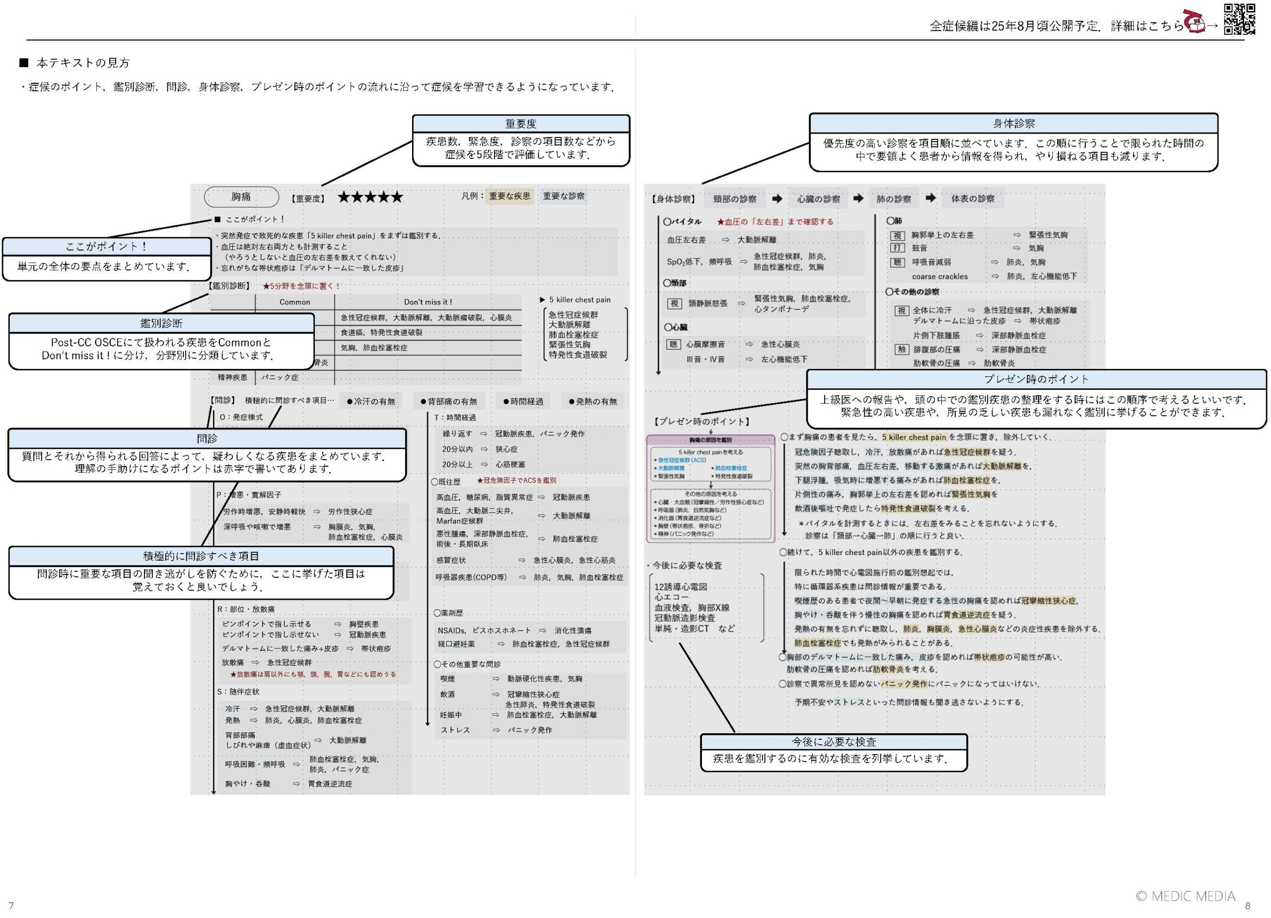Click the boxed 視 icon next to 全体に冷汗
The width and height of the screenshot is (1271, 918).
(901, 310)
